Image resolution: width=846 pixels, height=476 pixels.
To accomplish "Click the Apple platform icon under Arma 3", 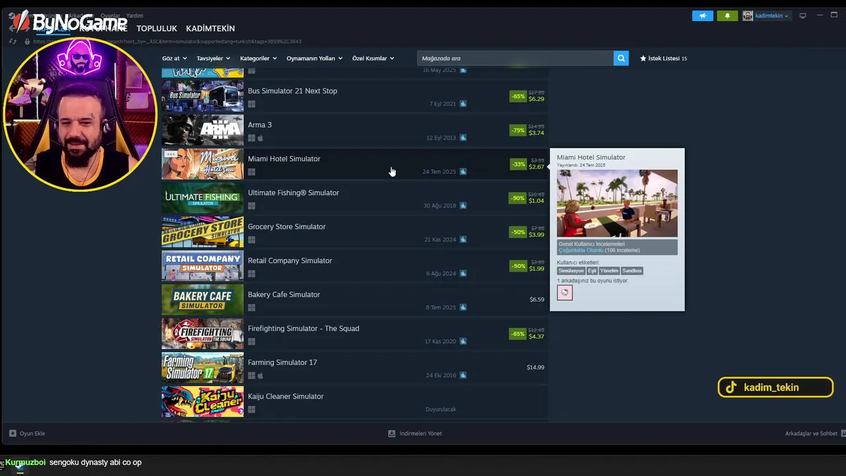I will (x=260, y=138).
